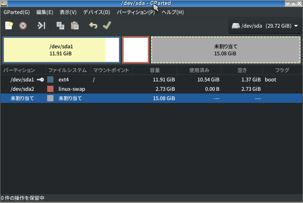Select the red swap block in disk map
This screenshot has width=303, height=203.
coord(136,50)
